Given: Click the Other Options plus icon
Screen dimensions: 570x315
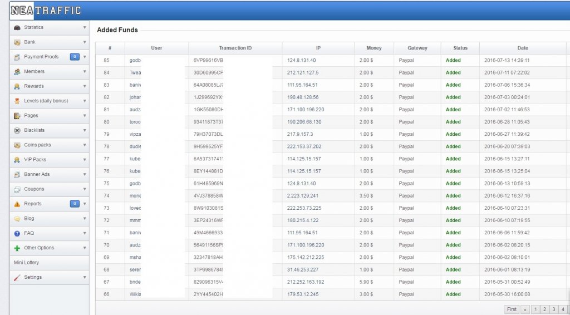Looking at the screenshot, I should (x=17, y=248).
